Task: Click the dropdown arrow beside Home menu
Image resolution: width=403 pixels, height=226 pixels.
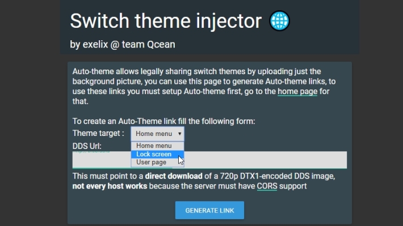Action: tap(180, 134)
